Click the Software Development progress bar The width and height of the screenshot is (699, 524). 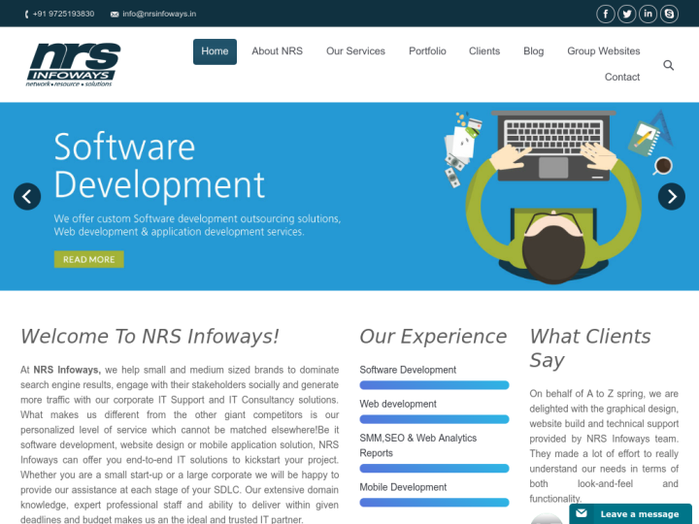pos(434,385)
